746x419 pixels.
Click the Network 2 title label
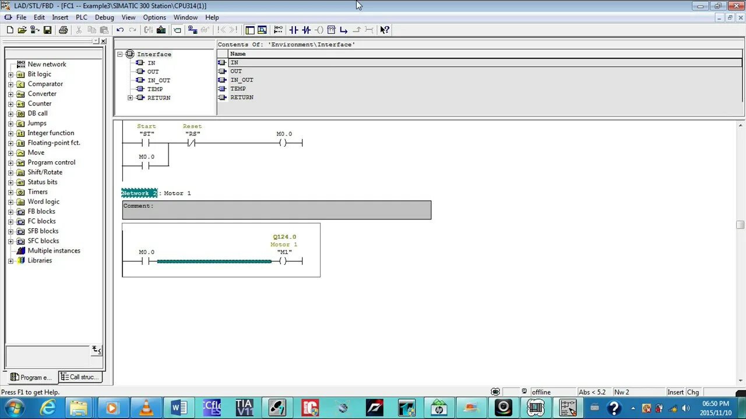139,193
